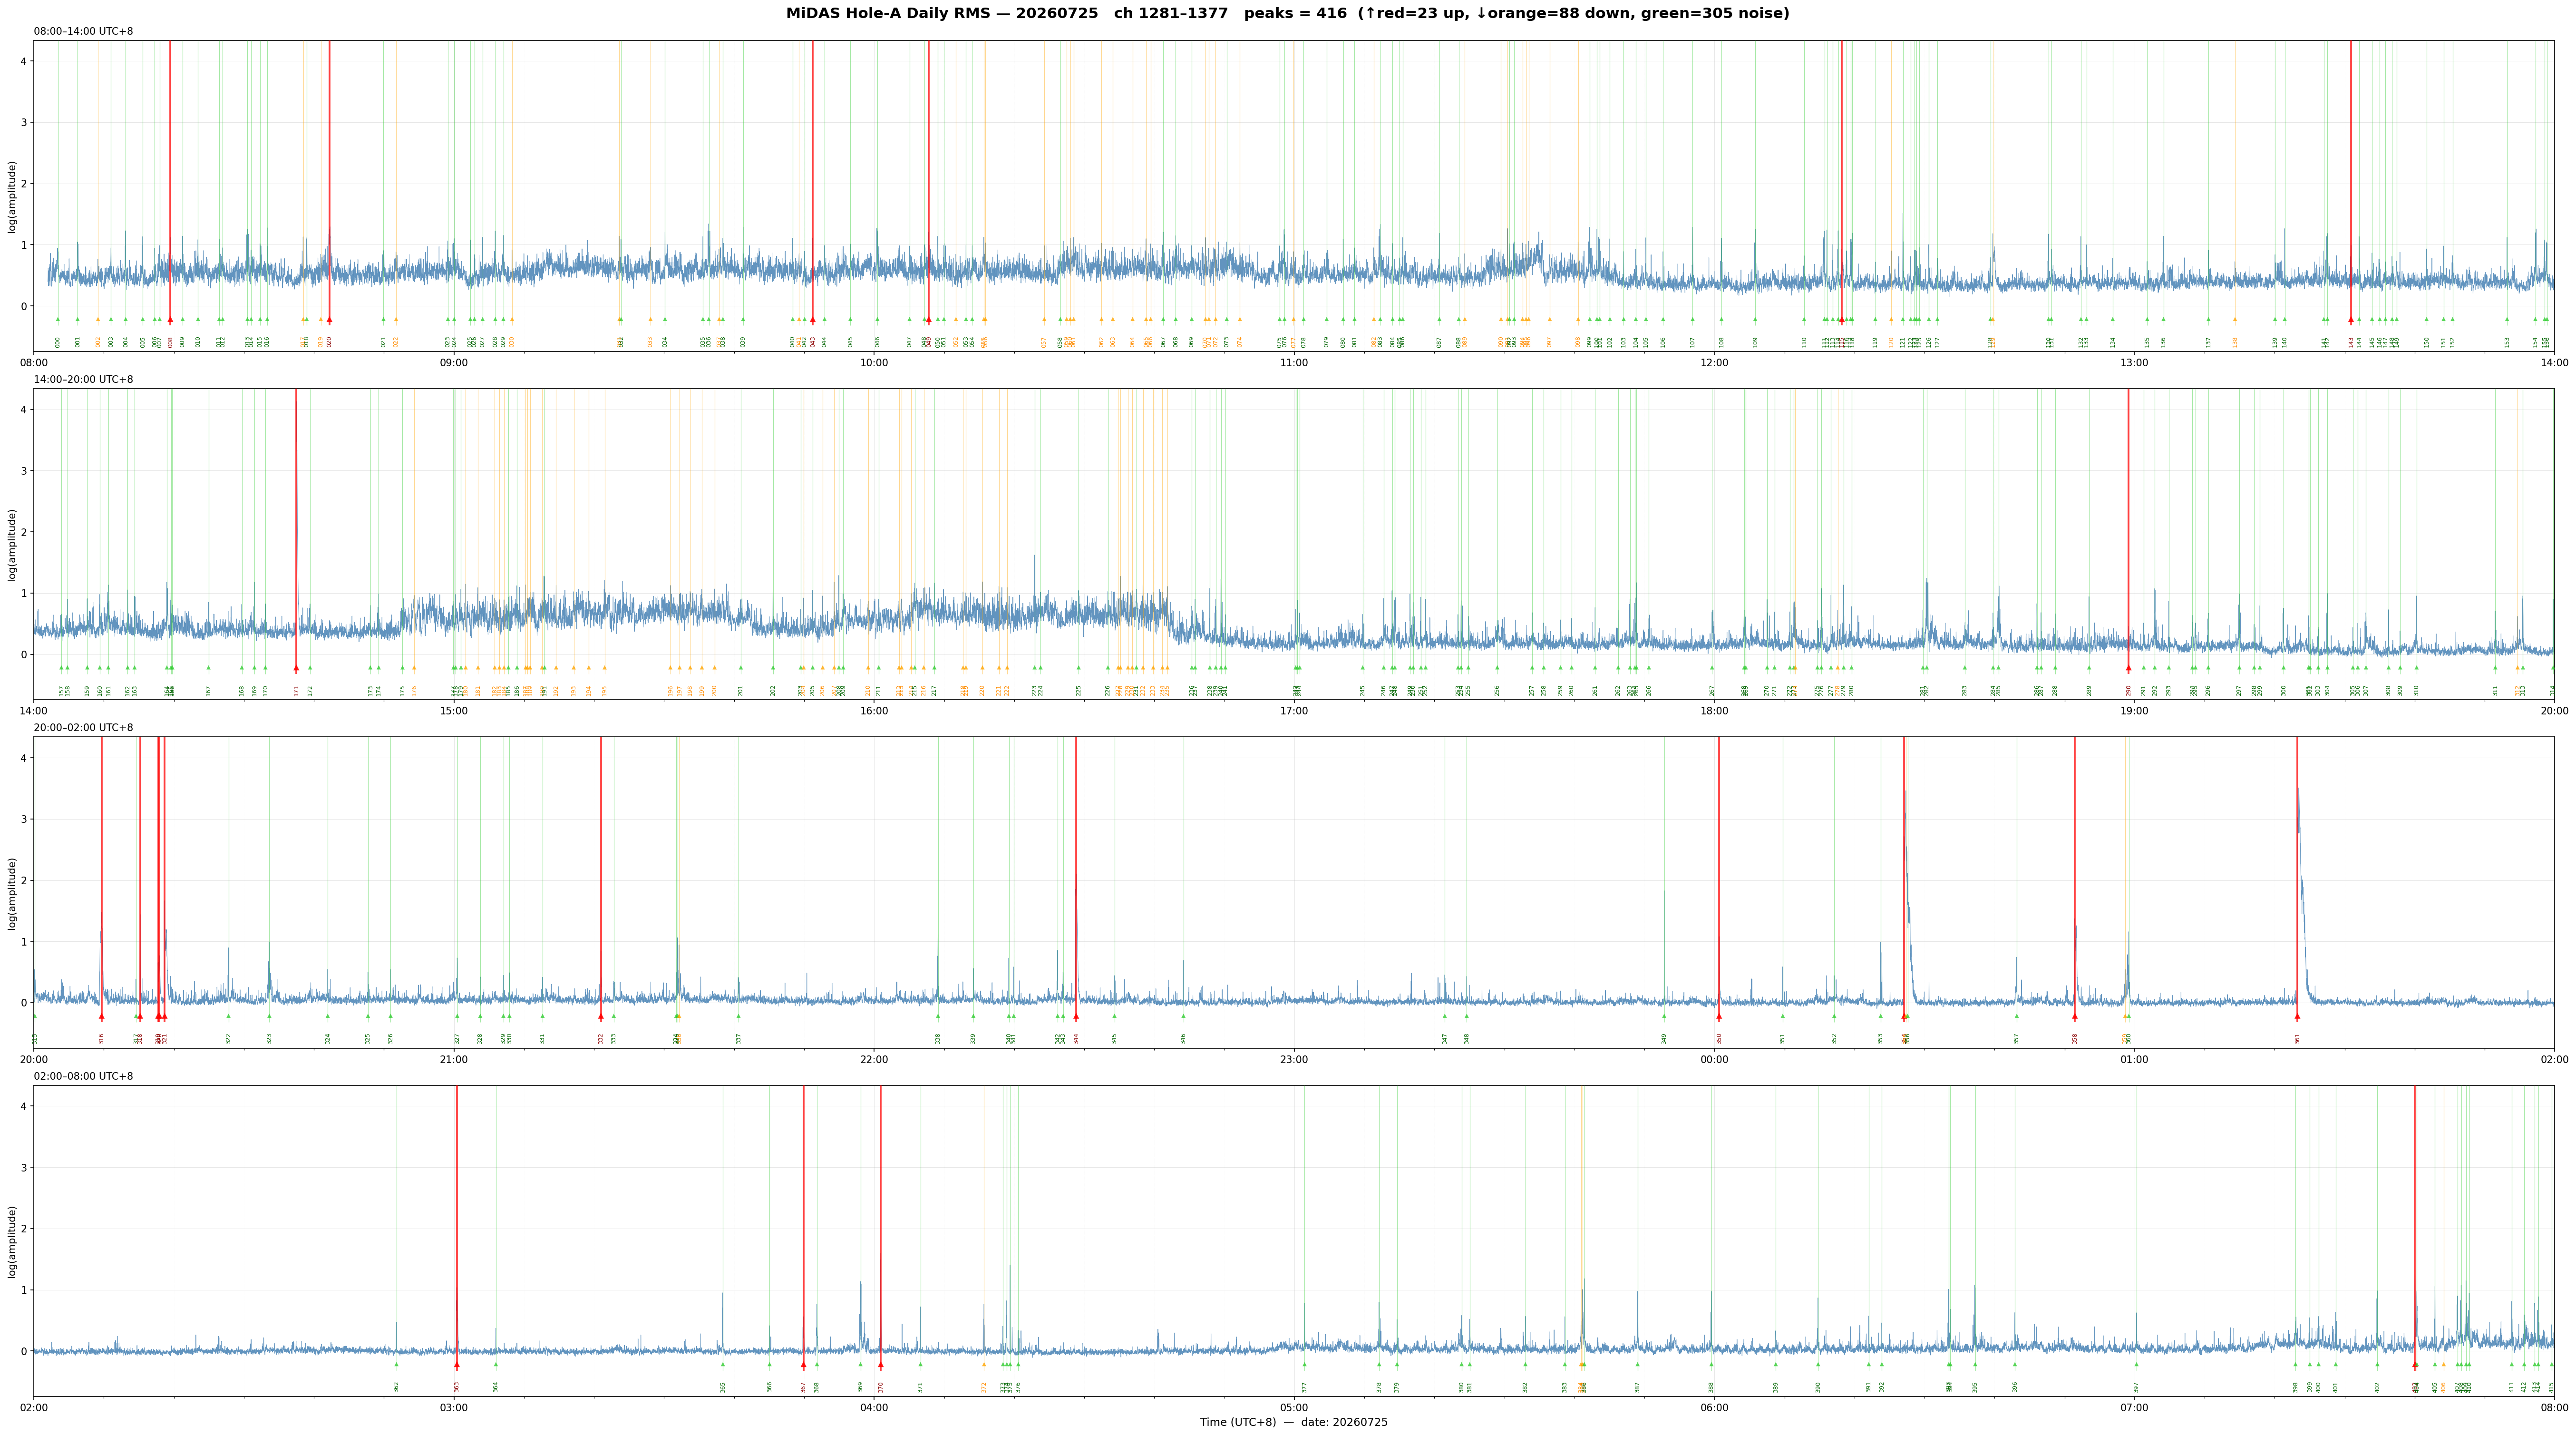This screenshot has height=1435, width=2576.
Task: Click green peak marker labeled 362
Action: pyautogui.click(x=396, y=1364)
